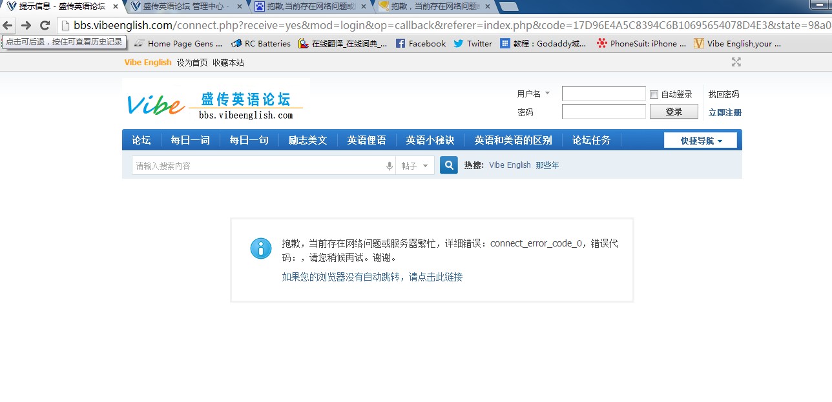Open the 英语和美语的区别 navigation item
Viewport: 832px width, 402px height.
513,140
